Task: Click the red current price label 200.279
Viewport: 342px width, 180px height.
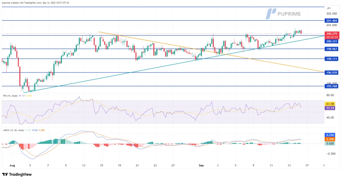Action: click(x=332, y=33)
